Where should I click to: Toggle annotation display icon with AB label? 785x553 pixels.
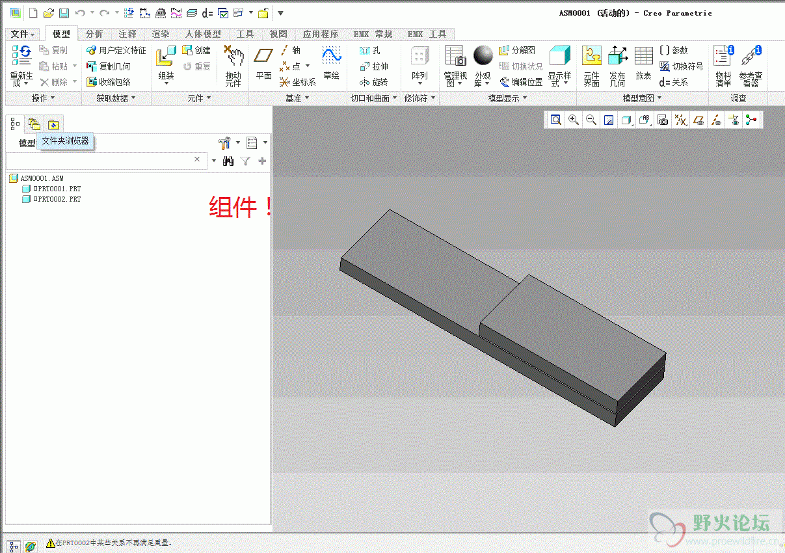tap(645, 120)
